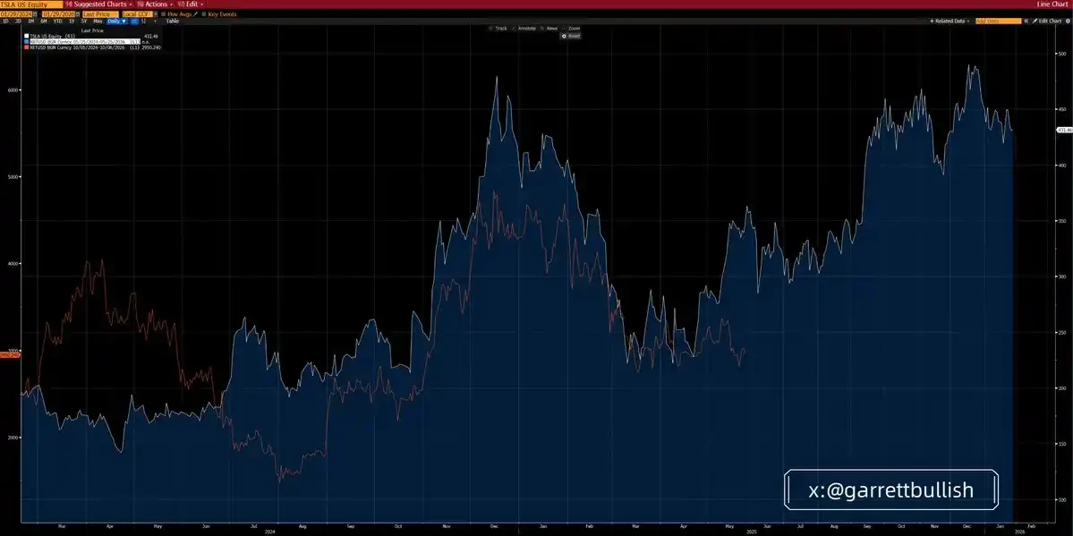Enable the Mov Avgs checkbox
The width and height of the screenshot is (1073, 536).
[x=163, y=13]
